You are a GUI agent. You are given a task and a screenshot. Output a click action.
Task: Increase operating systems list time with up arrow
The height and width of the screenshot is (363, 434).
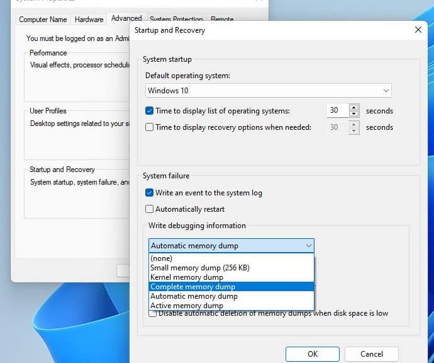(x=353, y=108)
